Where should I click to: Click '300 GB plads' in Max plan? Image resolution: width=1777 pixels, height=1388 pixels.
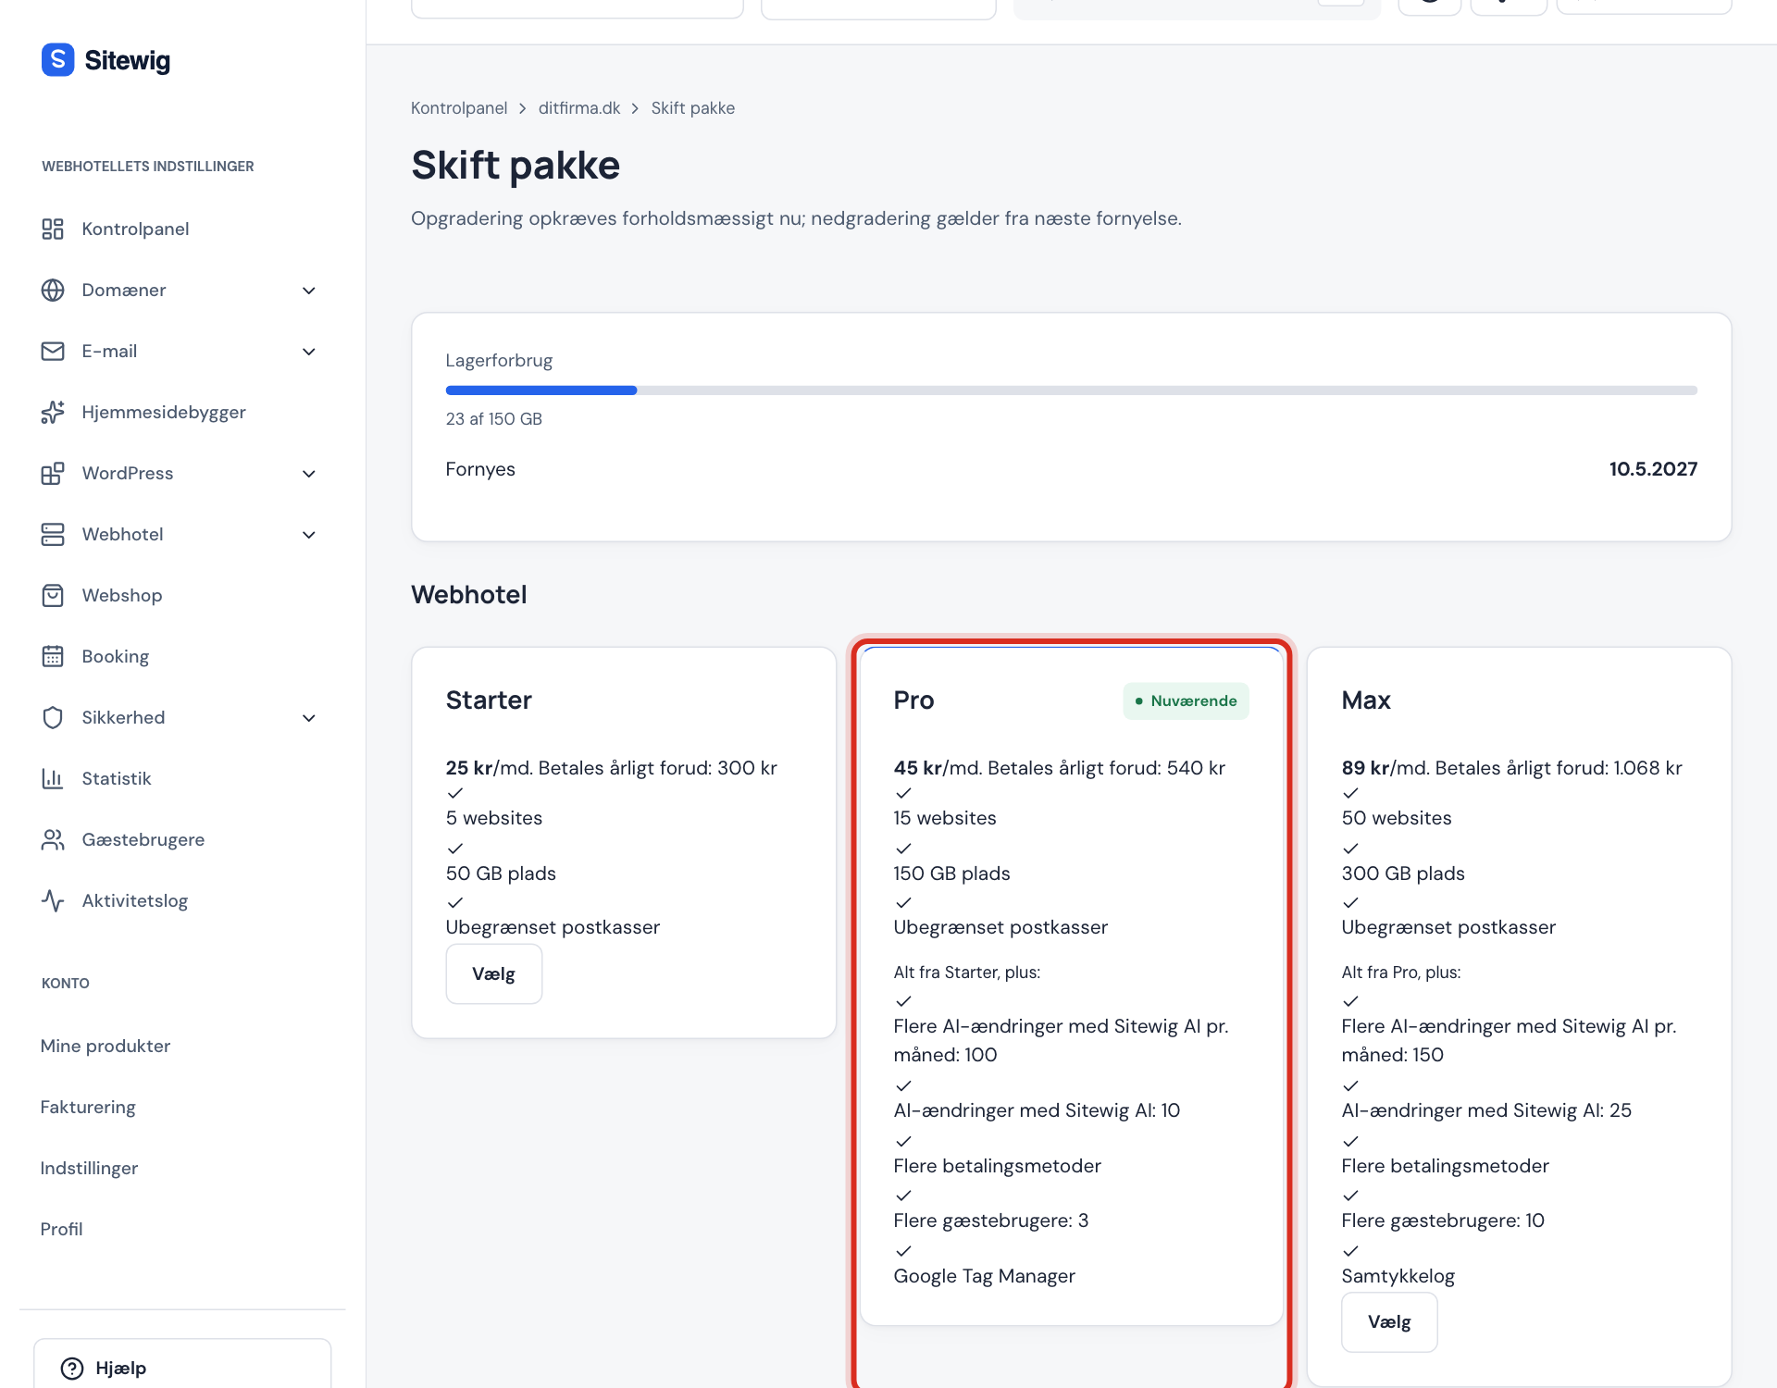[x=1403, y=874]
